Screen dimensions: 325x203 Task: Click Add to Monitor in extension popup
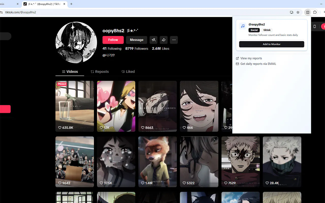tap(272, 44)
